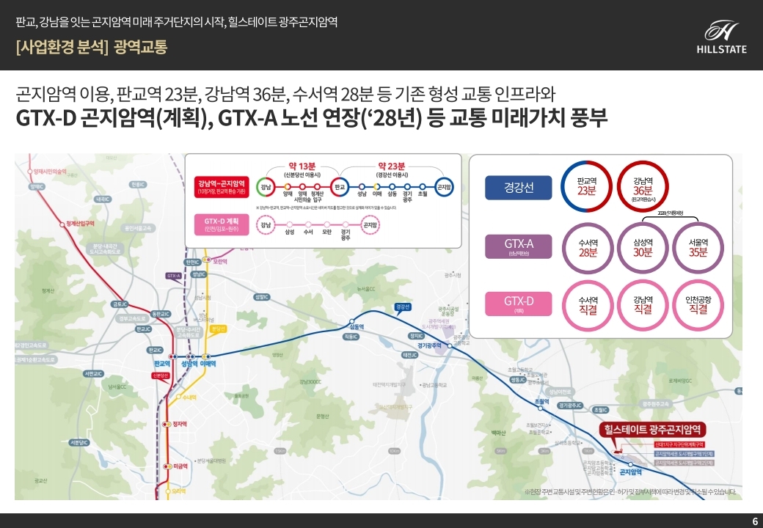Screen dimensions: 763x528
Task: Click the purple 'GTX-A' tag on the map
Action: pos(174,276)
